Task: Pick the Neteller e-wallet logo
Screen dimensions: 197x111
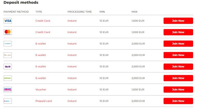Action: [x=8, y=78]
